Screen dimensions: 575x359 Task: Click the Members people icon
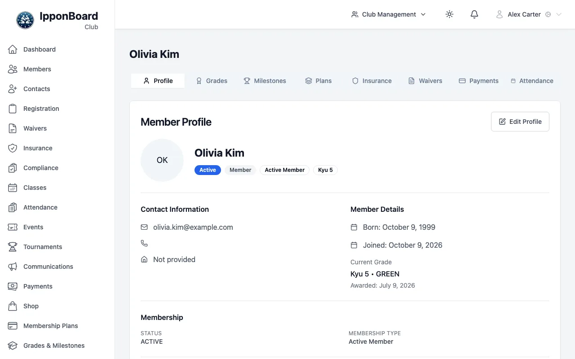click(13, 69)
